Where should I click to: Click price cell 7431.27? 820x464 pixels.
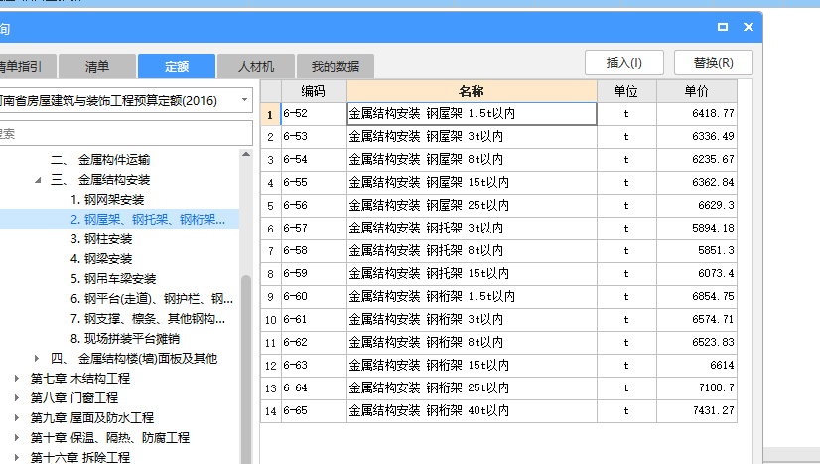click(697, 410)
